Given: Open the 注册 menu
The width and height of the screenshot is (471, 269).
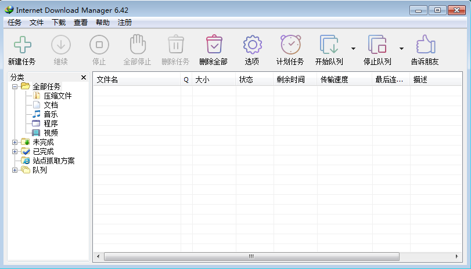Looking at the screenshot, I should [125, 23].
